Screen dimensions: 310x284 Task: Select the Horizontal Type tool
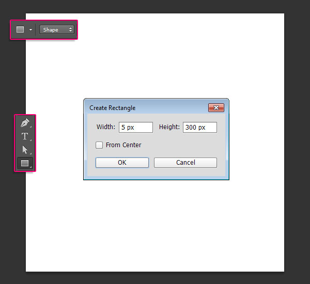click(x=25, y=136)
